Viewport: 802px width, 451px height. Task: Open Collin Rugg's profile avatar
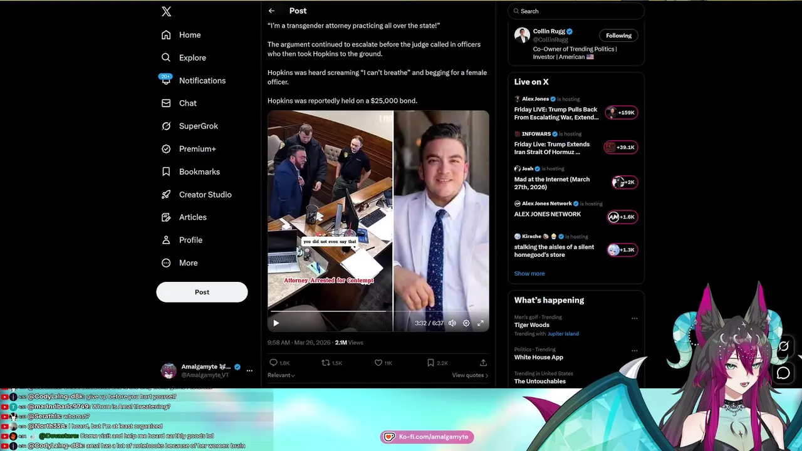click(522, 35)
